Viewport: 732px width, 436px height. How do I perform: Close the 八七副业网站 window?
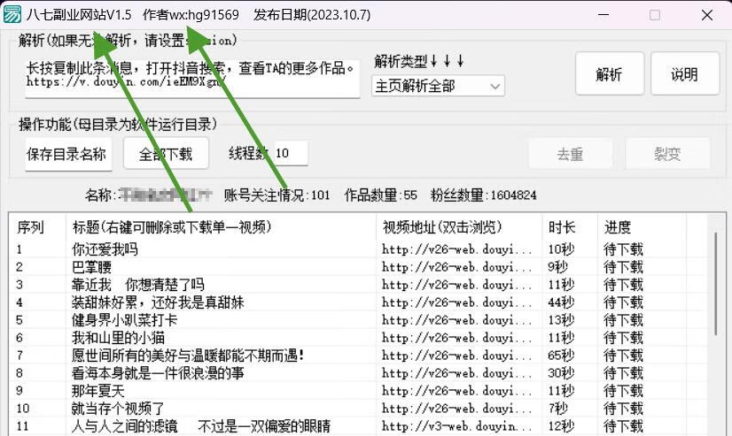[x=707, y=15]
